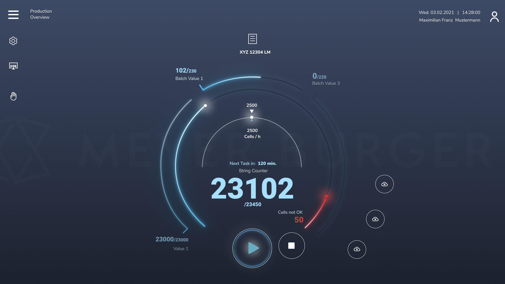The width and height of the screenshot is (505, 284).
Task: Click the barcode scanner screen icon
Action: pos(13,66)
